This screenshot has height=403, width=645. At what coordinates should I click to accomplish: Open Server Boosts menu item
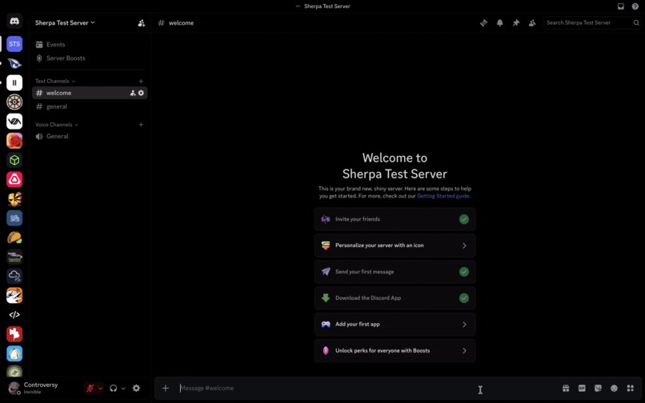90,58
